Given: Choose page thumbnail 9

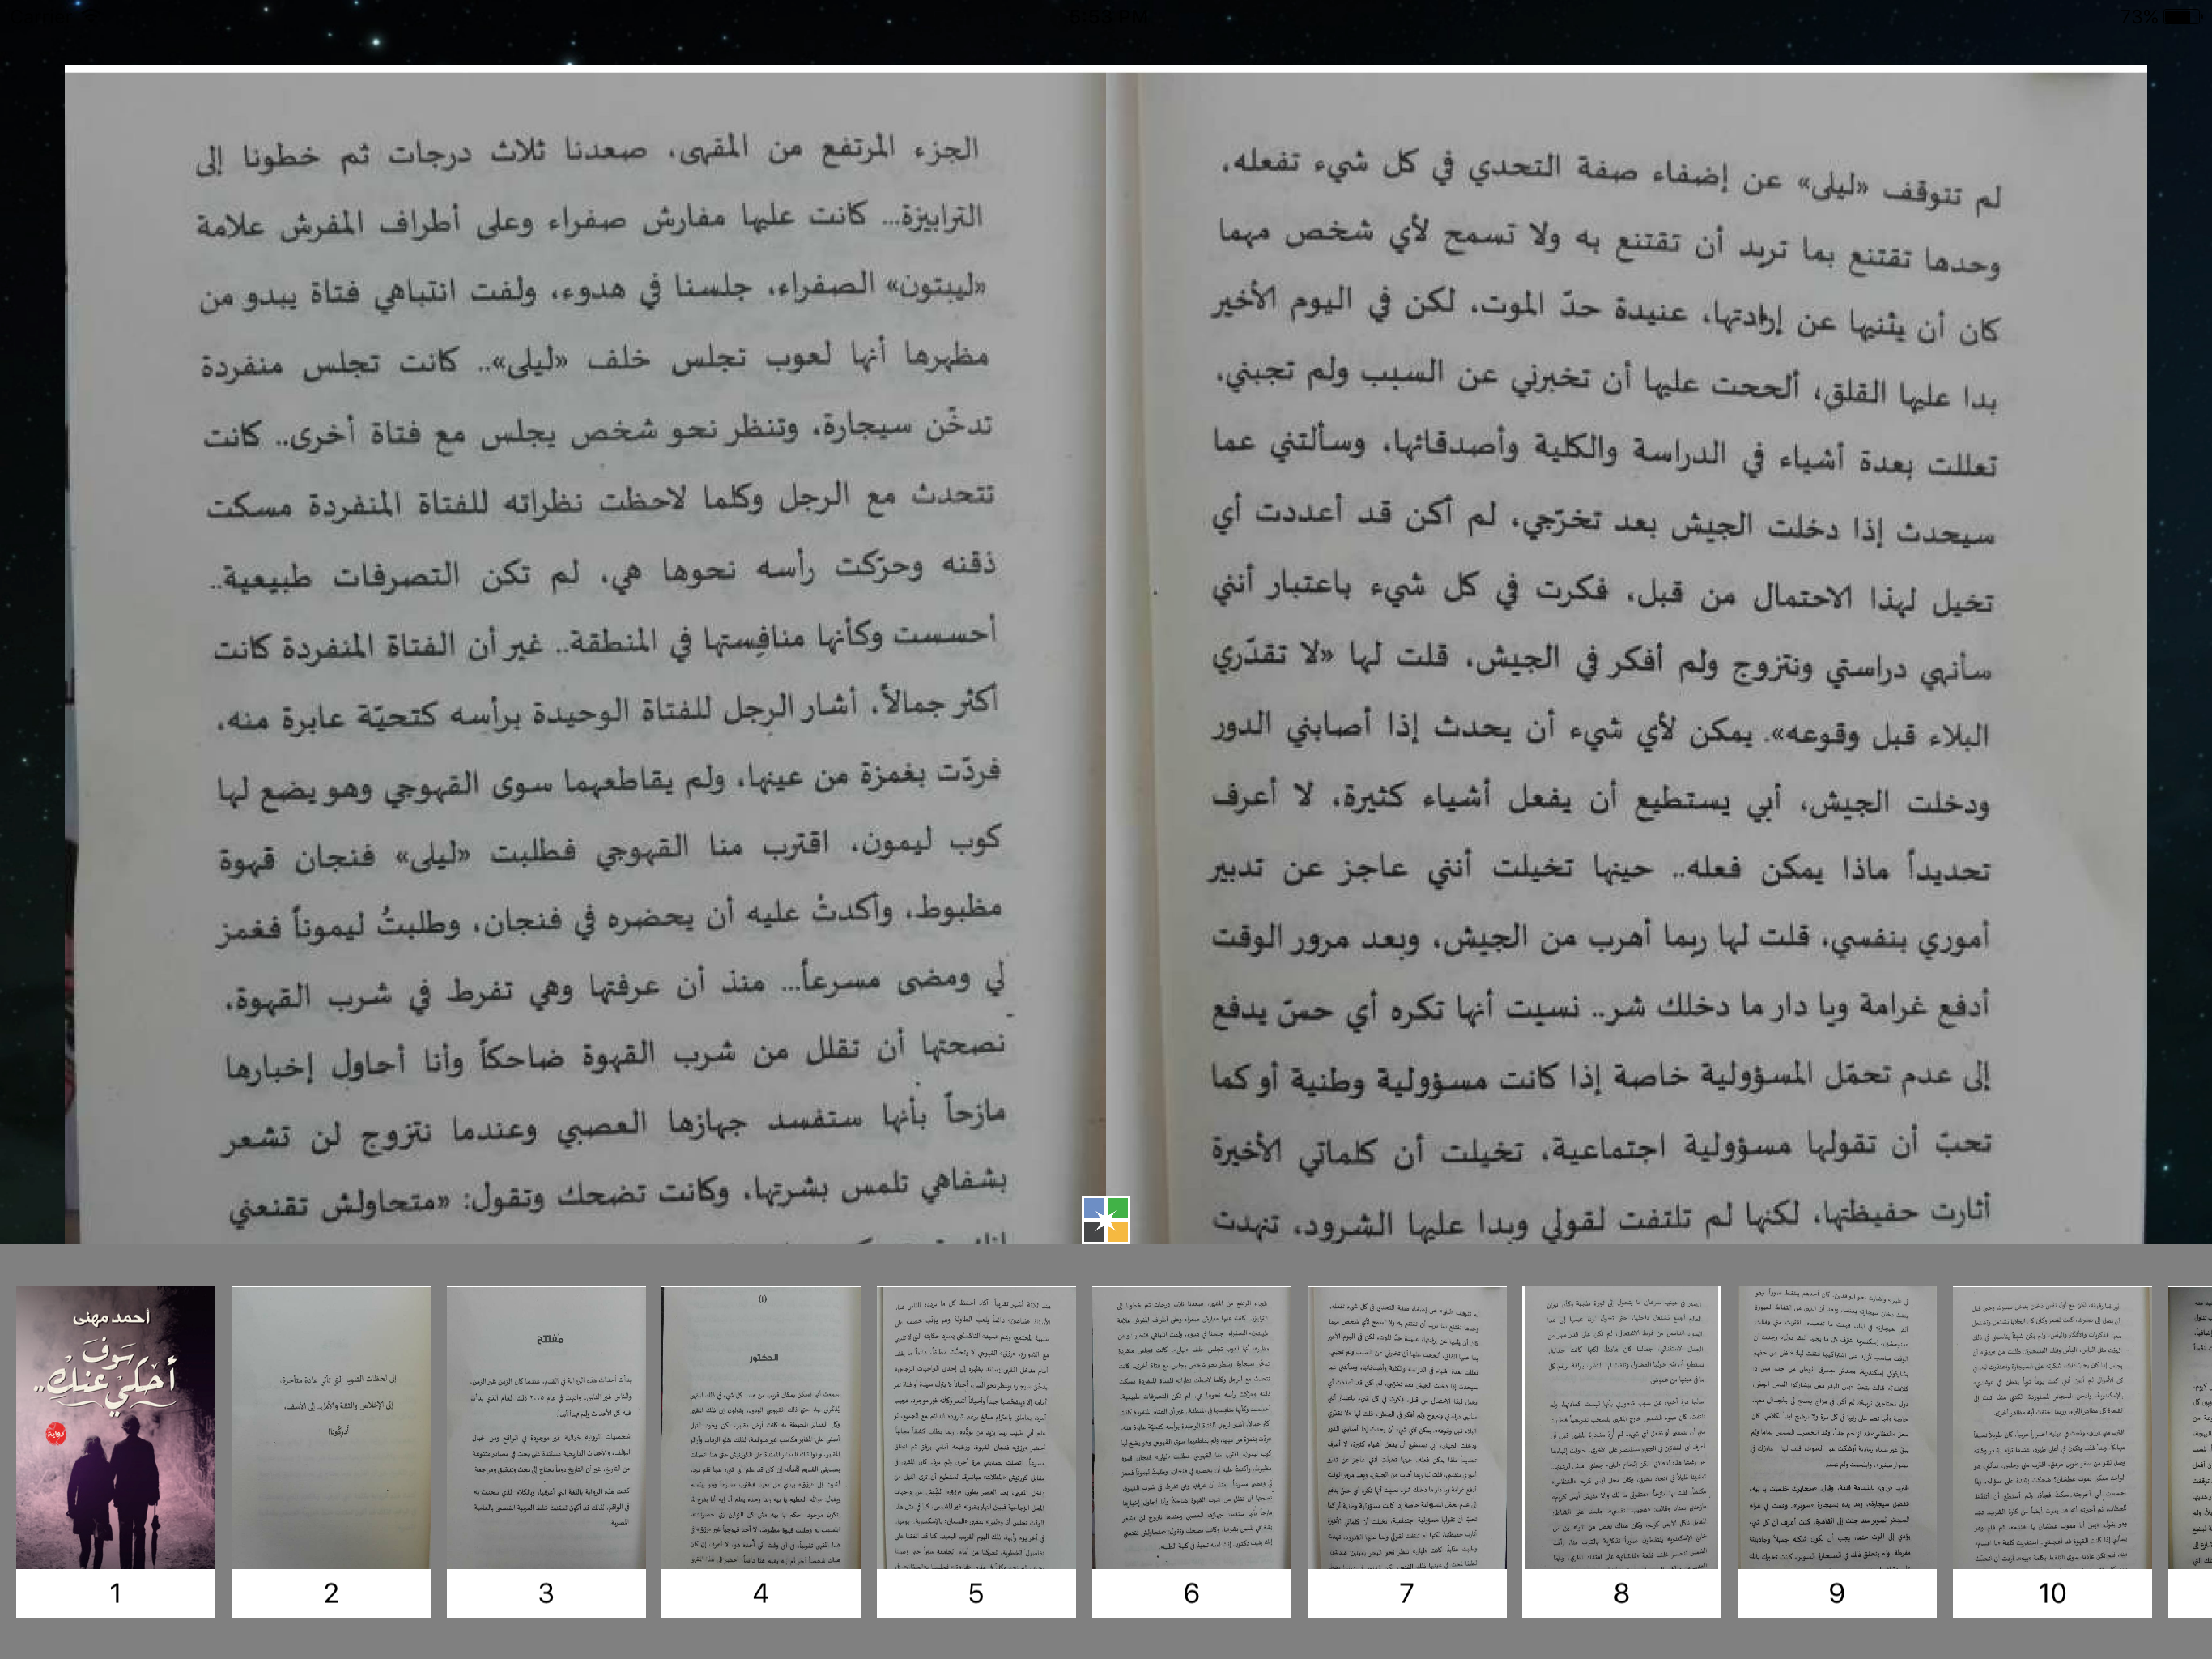Looking at the screenshot, I should coord(1836,1451).
